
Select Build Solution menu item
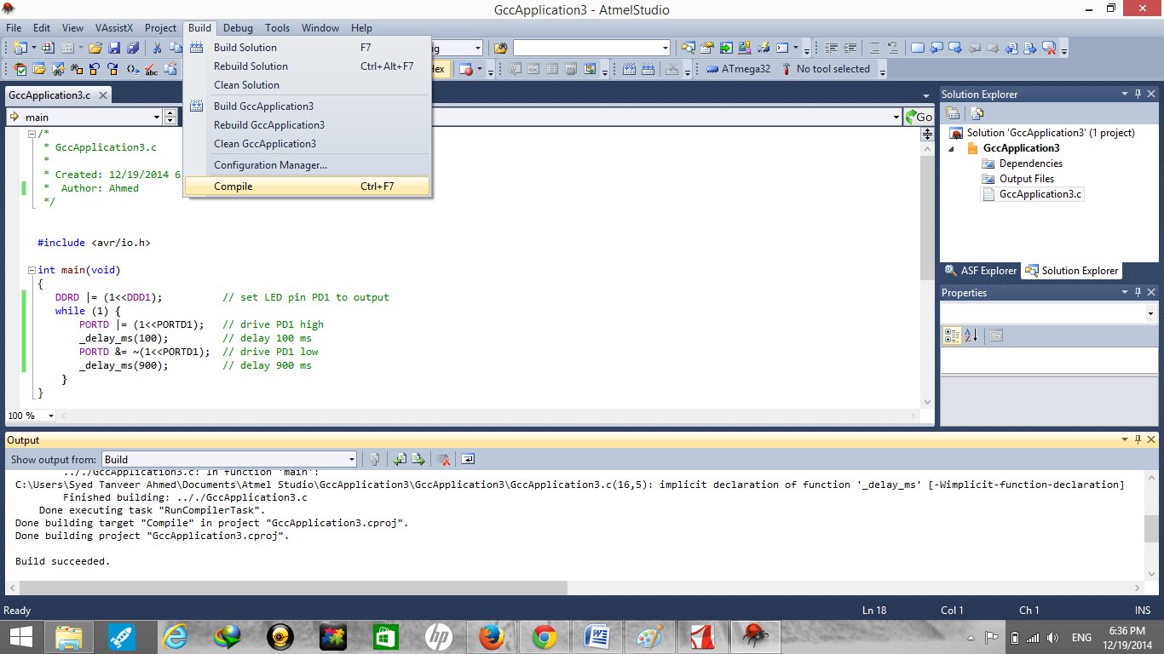point(308,48)
